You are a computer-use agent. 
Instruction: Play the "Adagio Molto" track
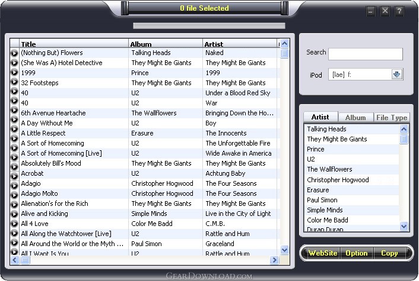tap(14, 194)
